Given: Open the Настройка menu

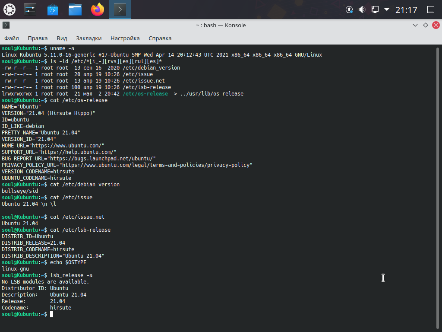Looking at the screenshot, I should tap(125, 38).
